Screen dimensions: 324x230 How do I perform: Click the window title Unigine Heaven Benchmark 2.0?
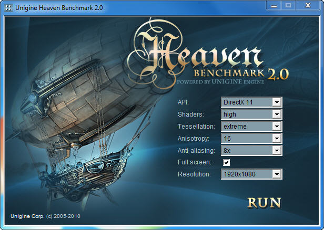(59, 8)
